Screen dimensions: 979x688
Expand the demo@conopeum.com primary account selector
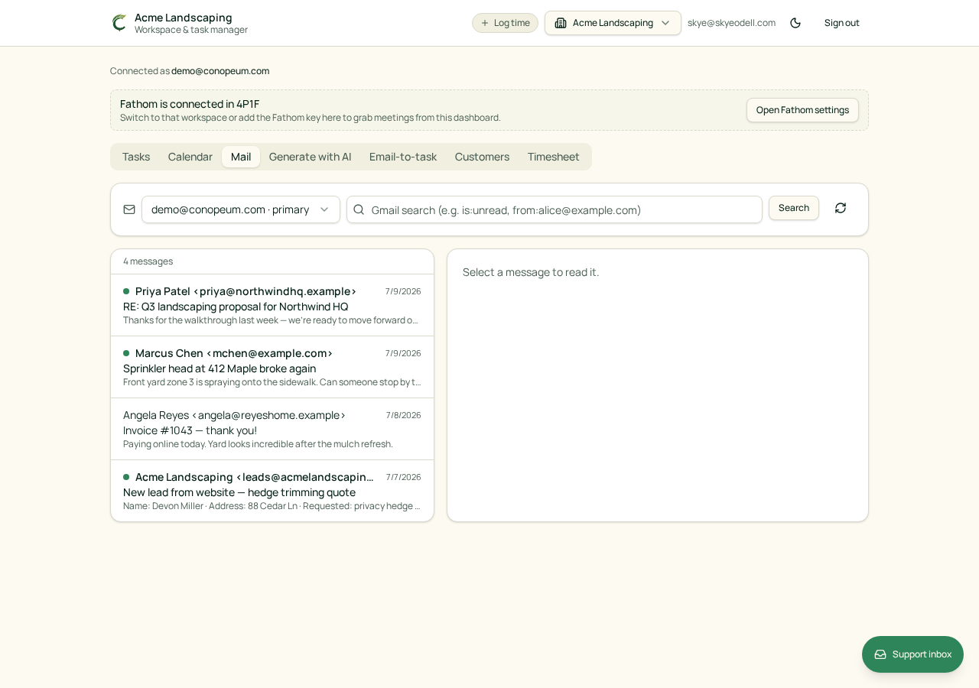pos(241,209)
